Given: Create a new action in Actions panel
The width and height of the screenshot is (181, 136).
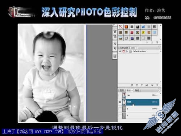Looking at the screenshot, I should click(x=152, y=85).
